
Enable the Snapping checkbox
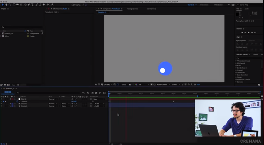(73, 5)
